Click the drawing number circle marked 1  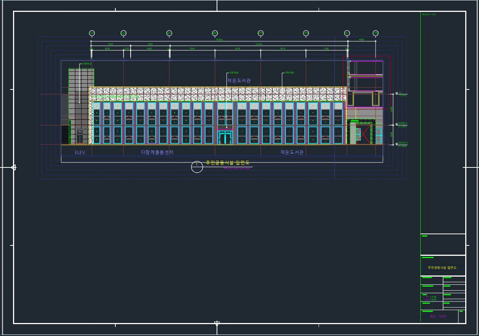pyautogui.click(x=197, y=167)
